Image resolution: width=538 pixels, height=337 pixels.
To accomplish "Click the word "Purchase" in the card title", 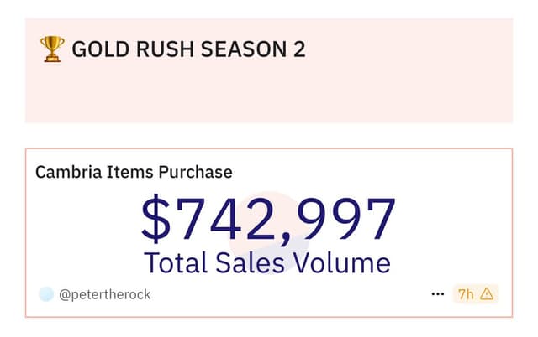I will [x=195, y=172].
